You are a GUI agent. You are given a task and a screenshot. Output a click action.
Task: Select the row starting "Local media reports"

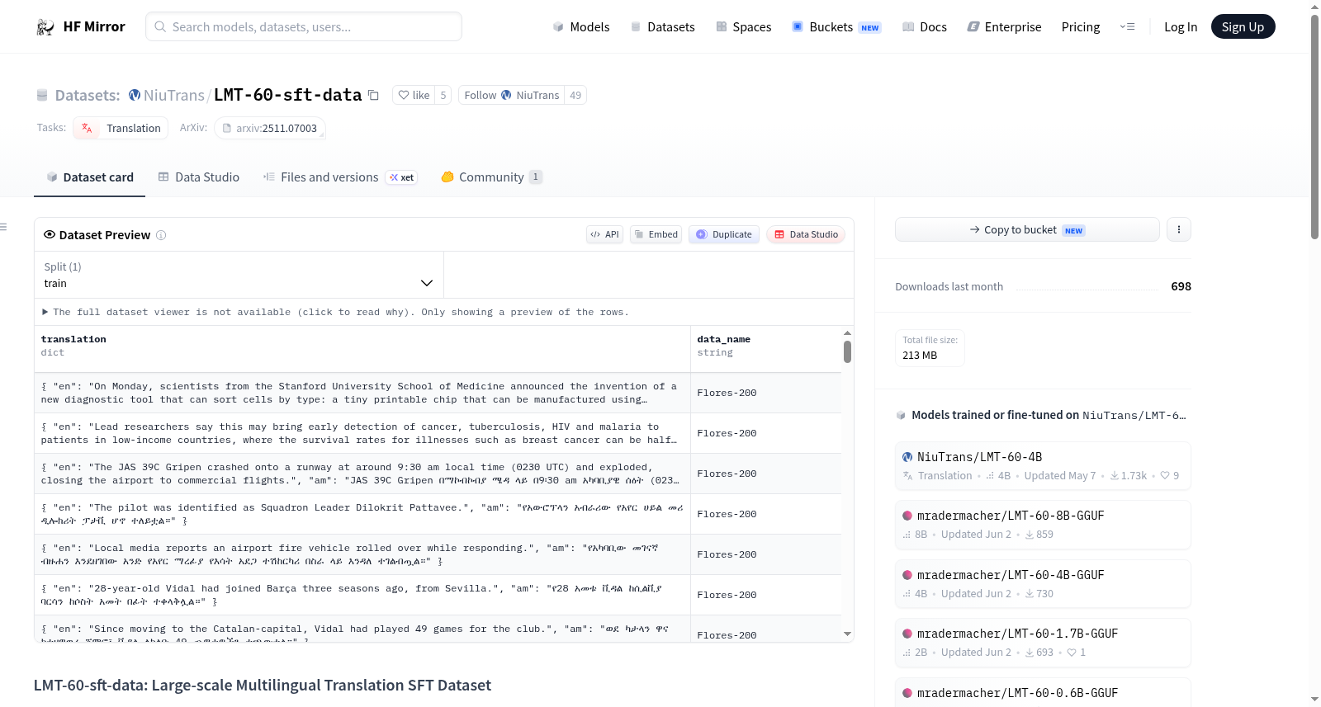(438, 554)
